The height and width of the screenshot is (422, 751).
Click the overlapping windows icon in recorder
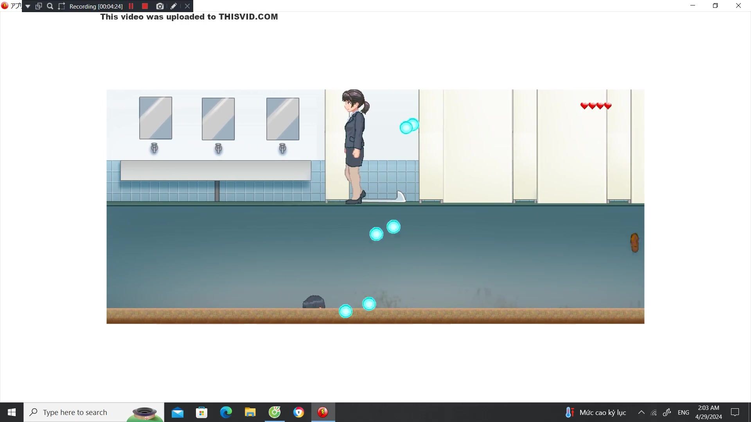coord(39,6)
